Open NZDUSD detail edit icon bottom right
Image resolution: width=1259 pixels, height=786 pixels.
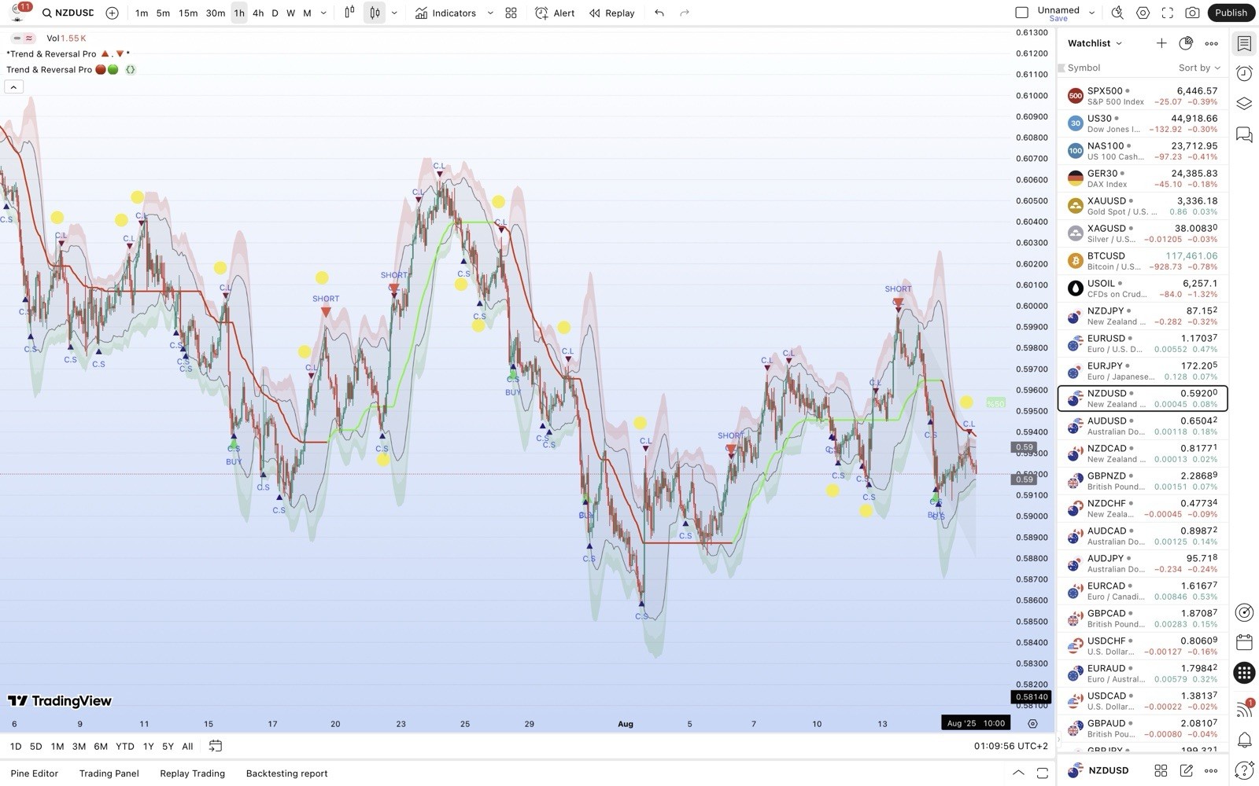coord(1186,770)
